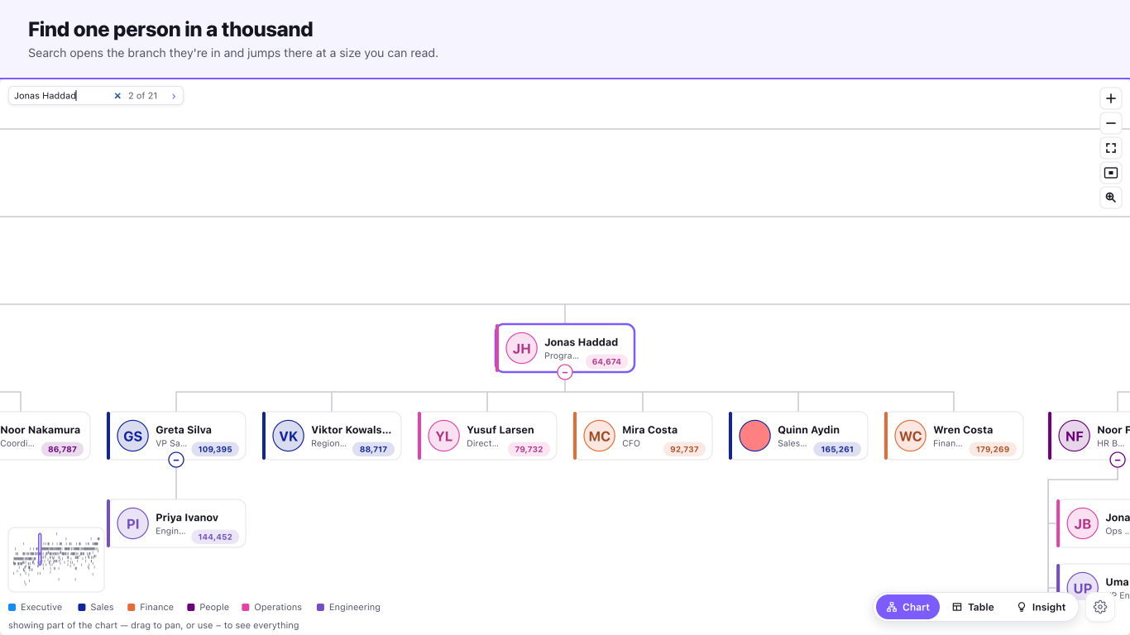Click Mira Costa's CFO title

pyautogui.click(x=631, y=443)
